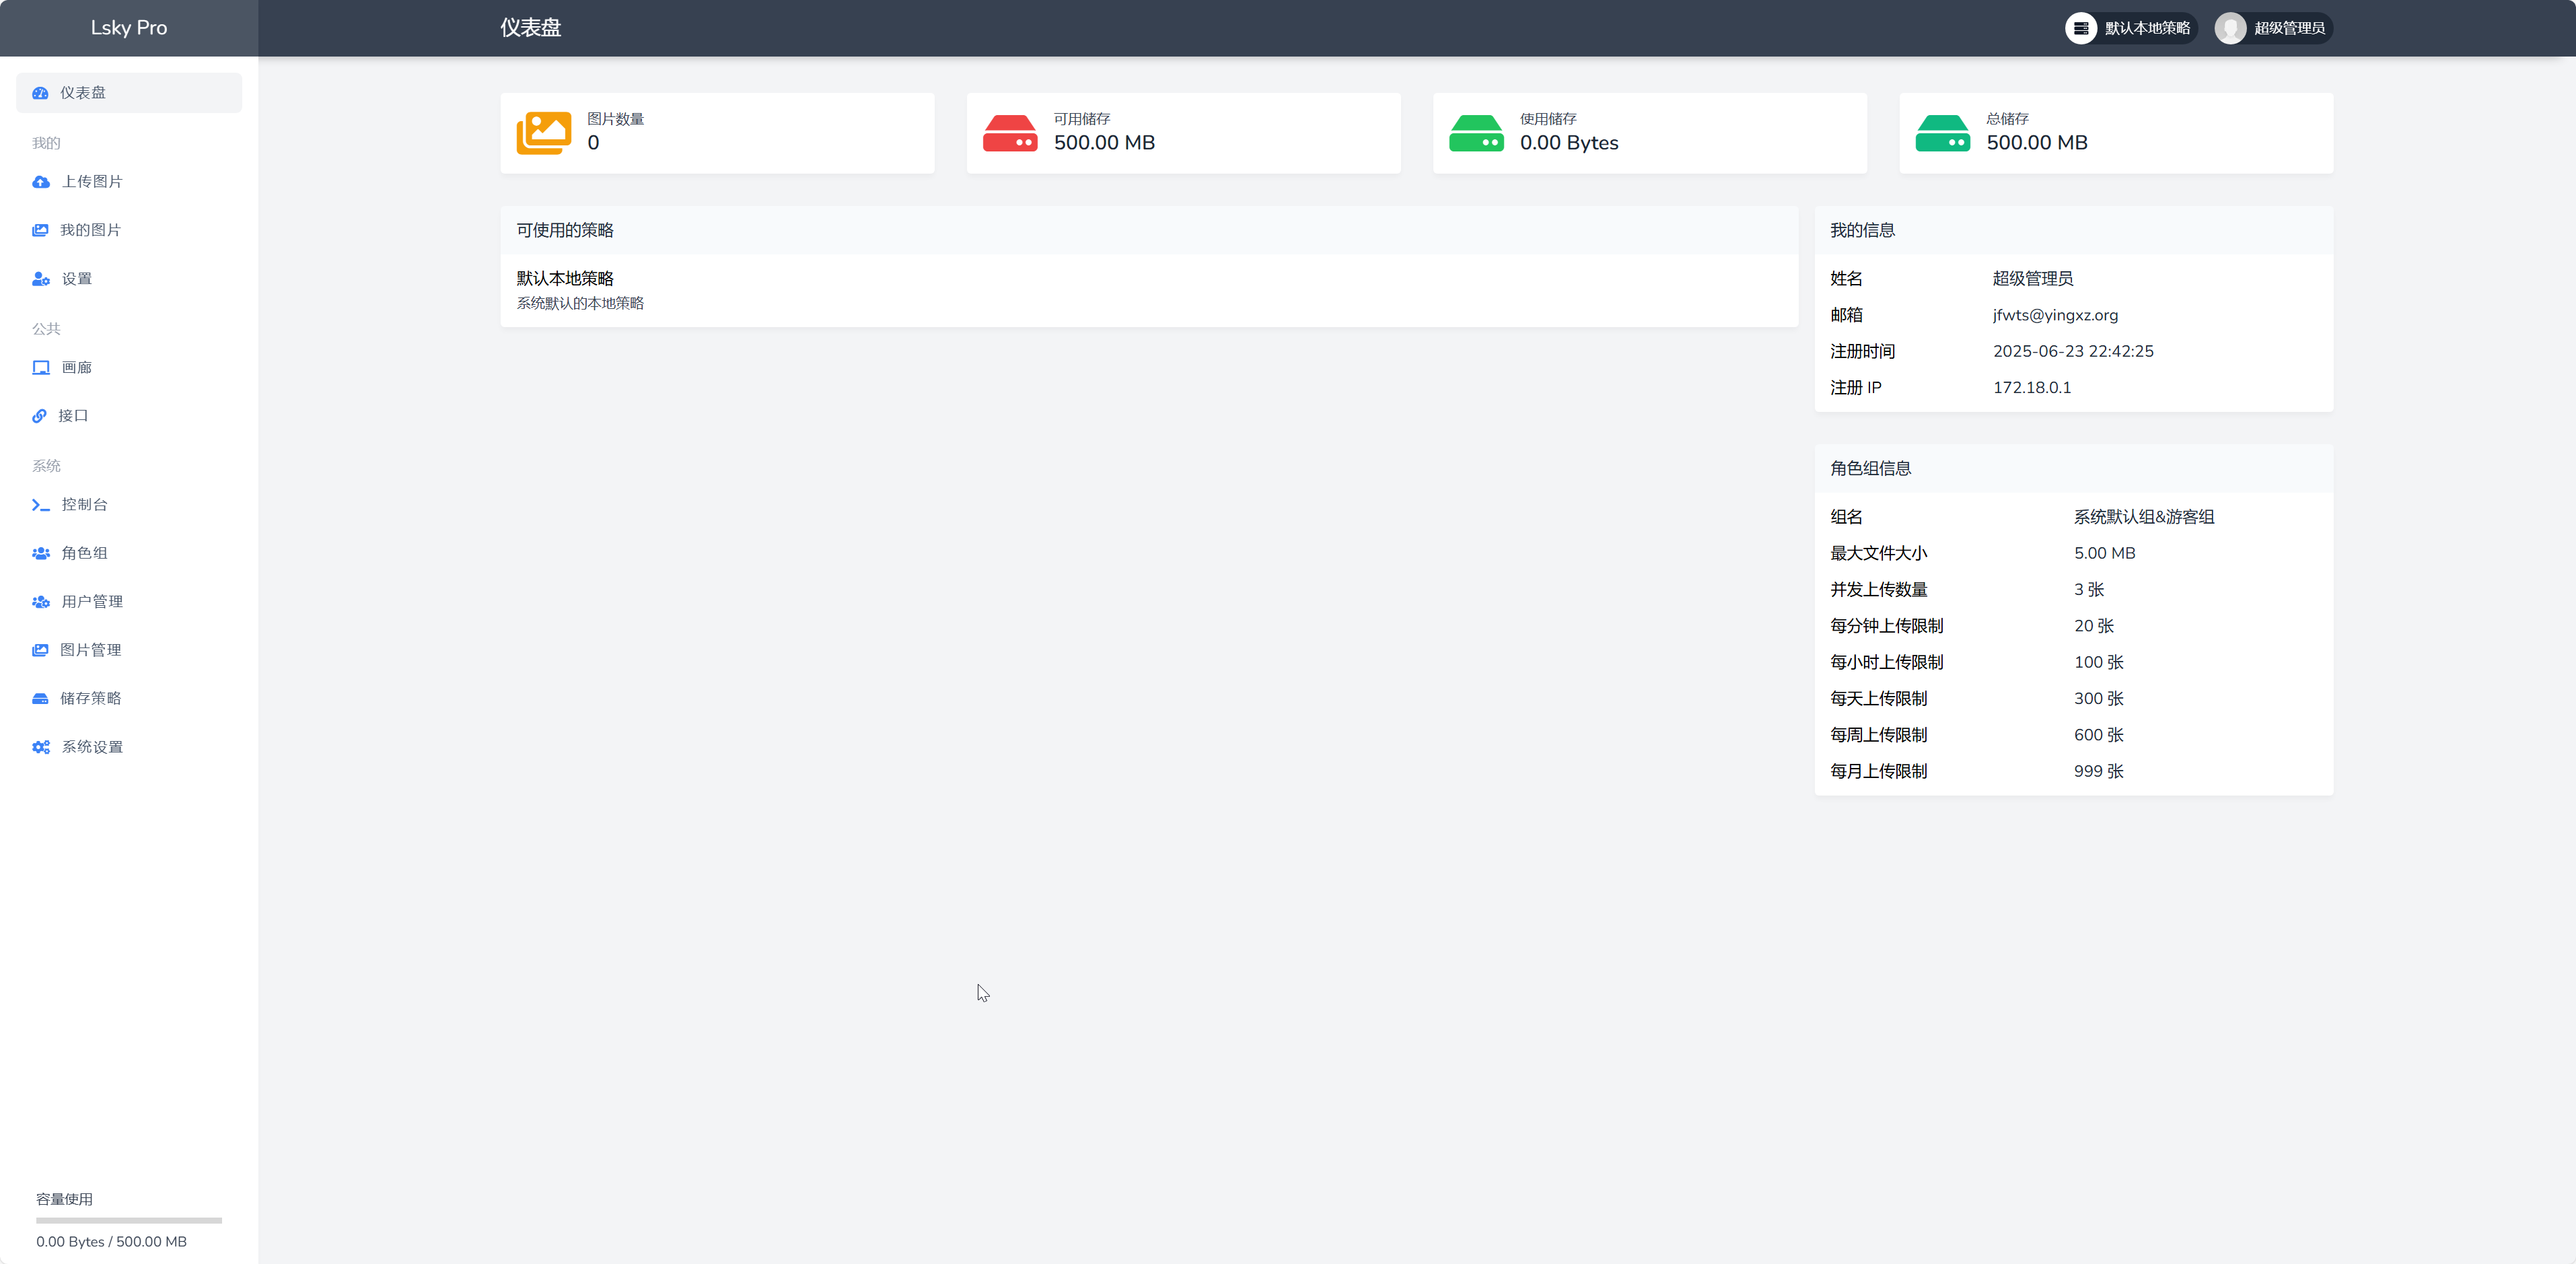Click the 仪表盘 page title in header
This screenshot has width=2576, height=1264.
pos(531,28)
